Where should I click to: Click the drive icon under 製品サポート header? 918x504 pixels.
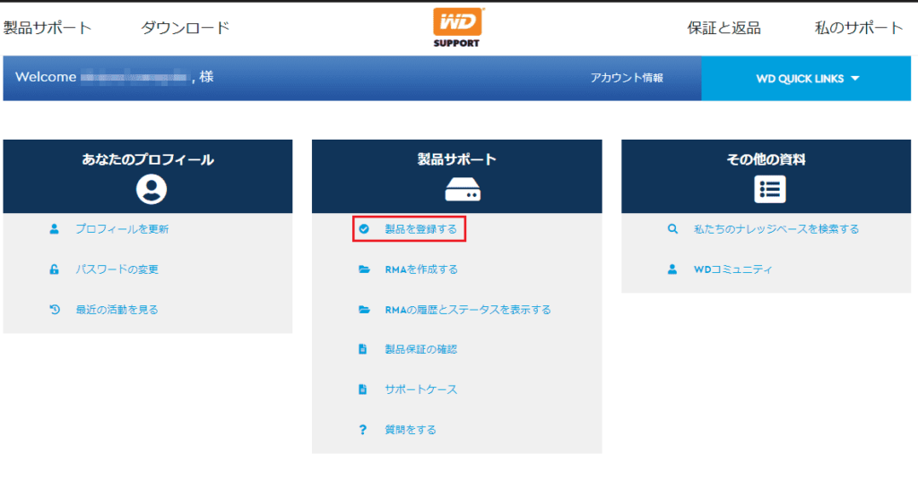click(x=463, y=190)
